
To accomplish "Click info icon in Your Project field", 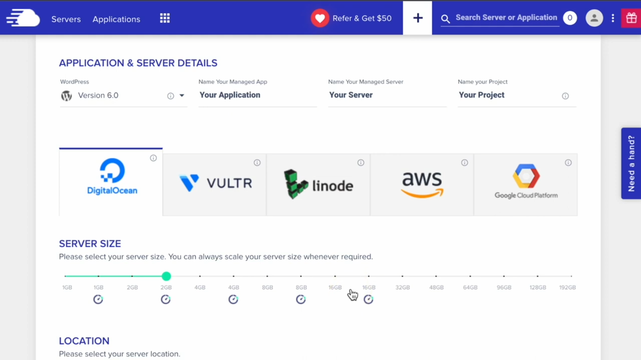I will coord(565,96).
